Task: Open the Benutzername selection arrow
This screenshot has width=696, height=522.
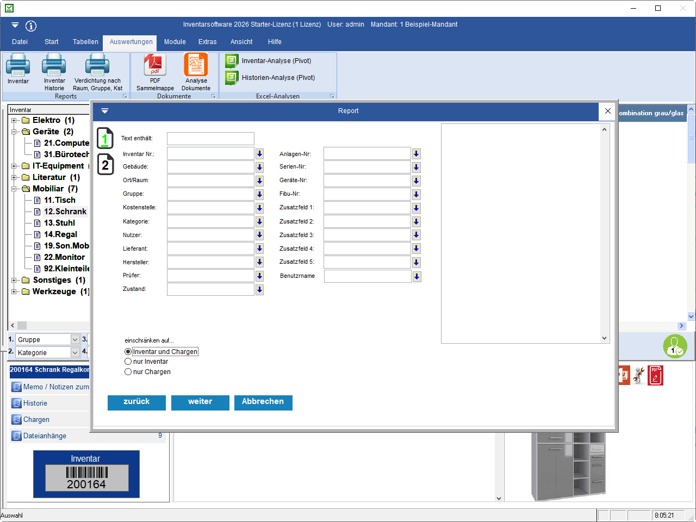Action: 417,276
